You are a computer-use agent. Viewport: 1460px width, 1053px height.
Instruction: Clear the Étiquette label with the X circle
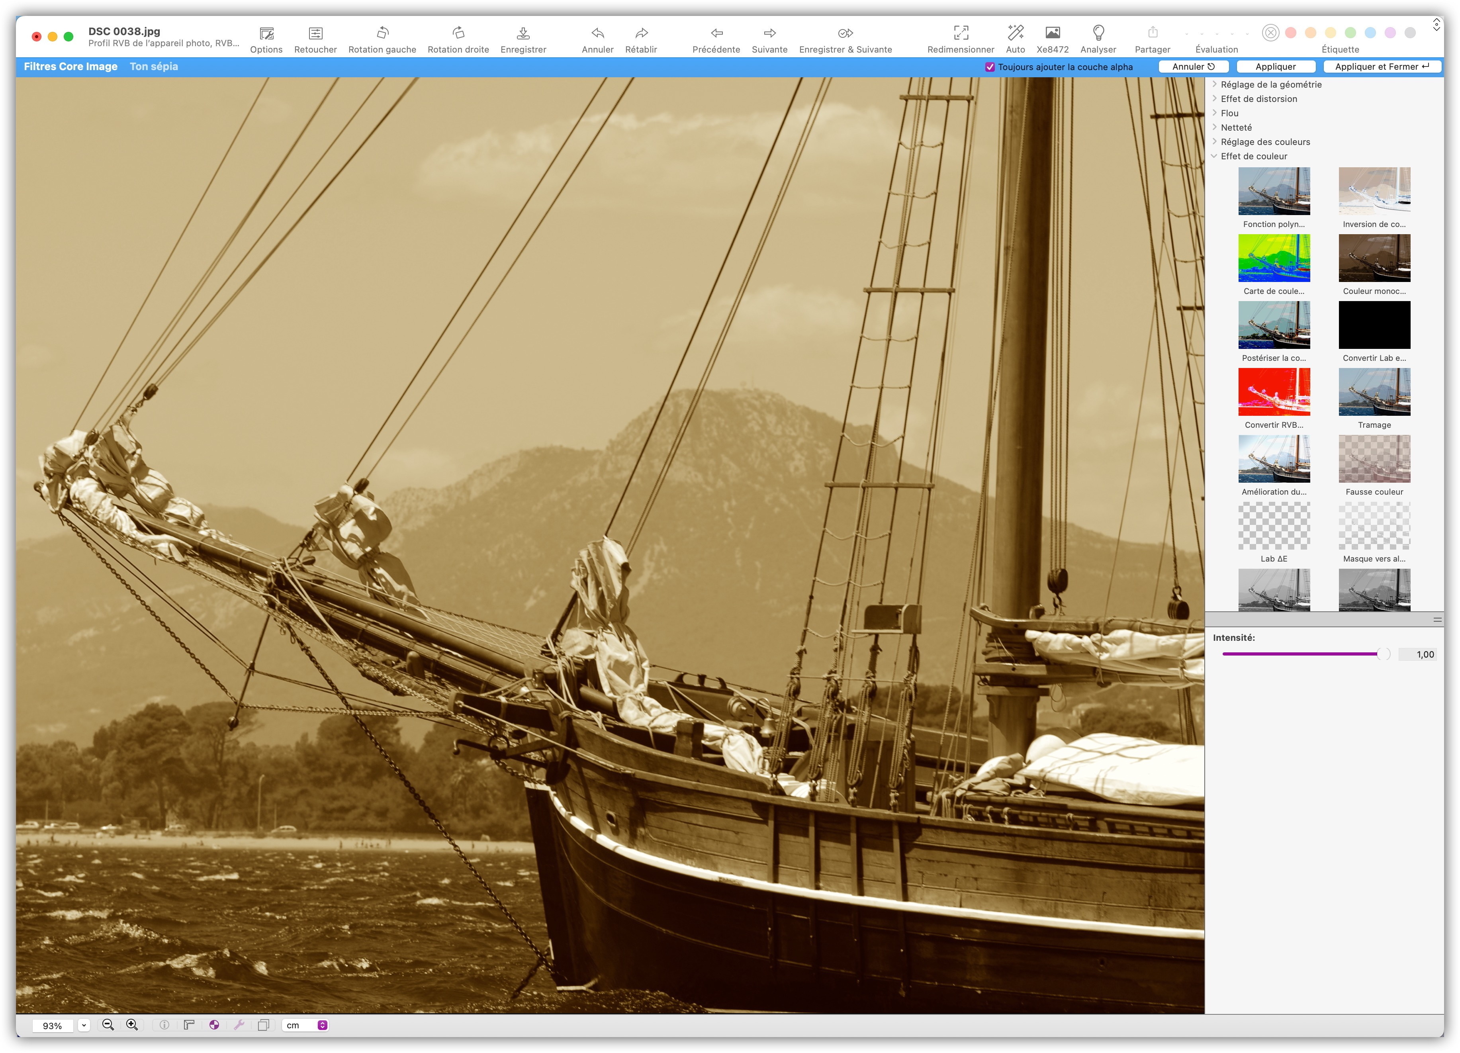[1270, 33]
